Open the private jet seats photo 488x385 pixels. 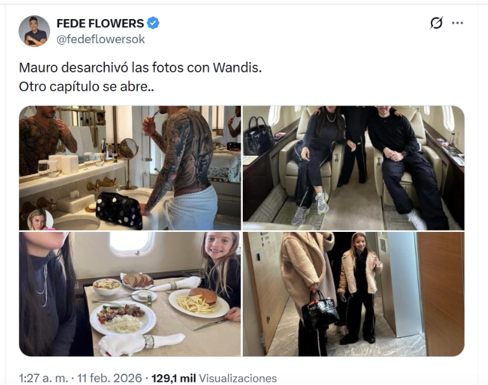[x=353, y=168]
